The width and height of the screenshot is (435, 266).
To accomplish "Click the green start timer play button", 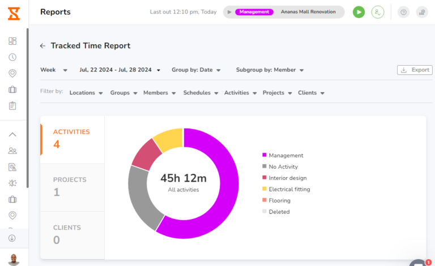I will [x=359, y=12].
